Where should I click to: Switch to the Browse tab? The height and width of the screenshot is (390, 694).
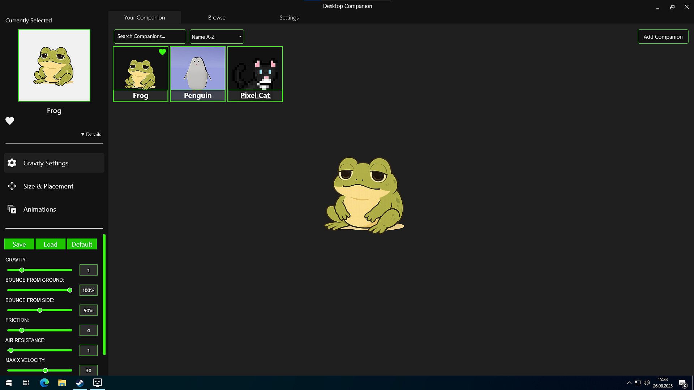coord(217,17)
